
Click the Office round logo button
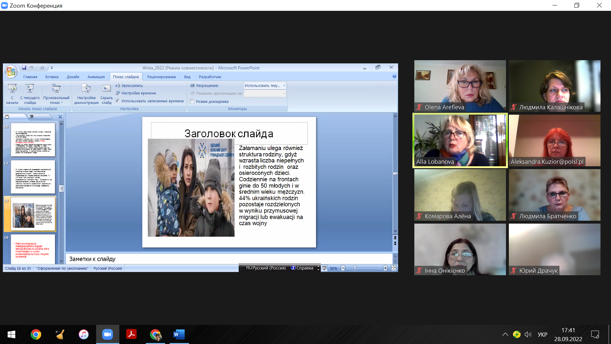pos(11,71)
